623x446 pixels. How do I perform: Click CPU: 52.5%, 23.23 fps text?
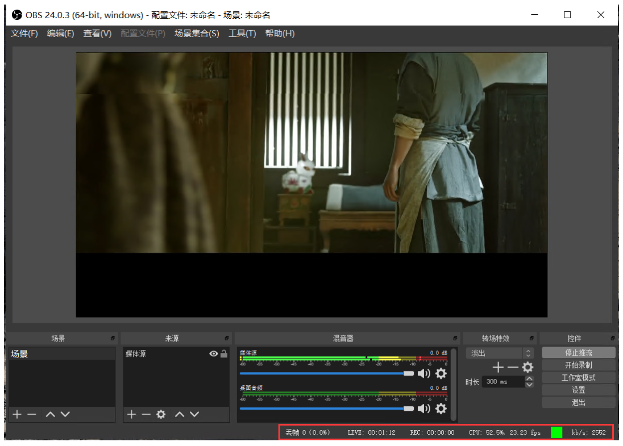(x=505, y=432)
